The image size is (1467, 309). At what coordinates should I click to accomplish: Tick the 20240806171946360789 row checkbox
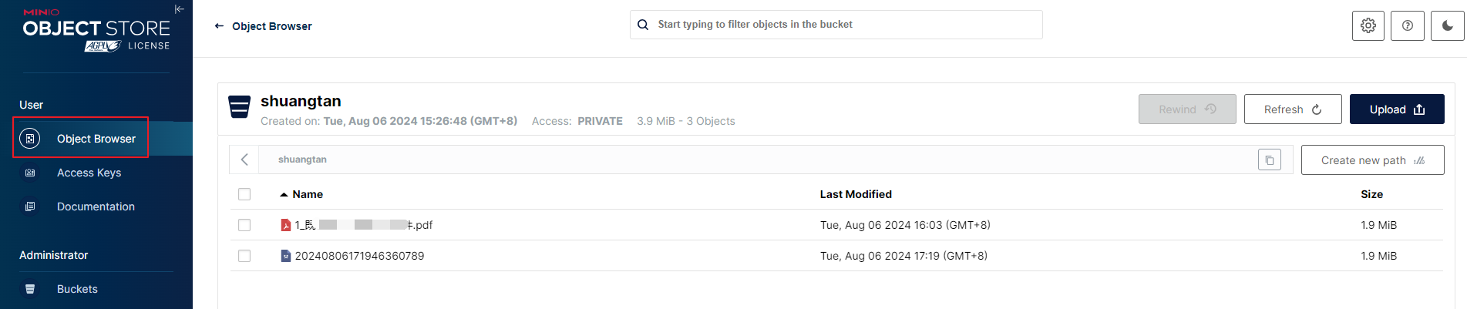tap(244, 256)
